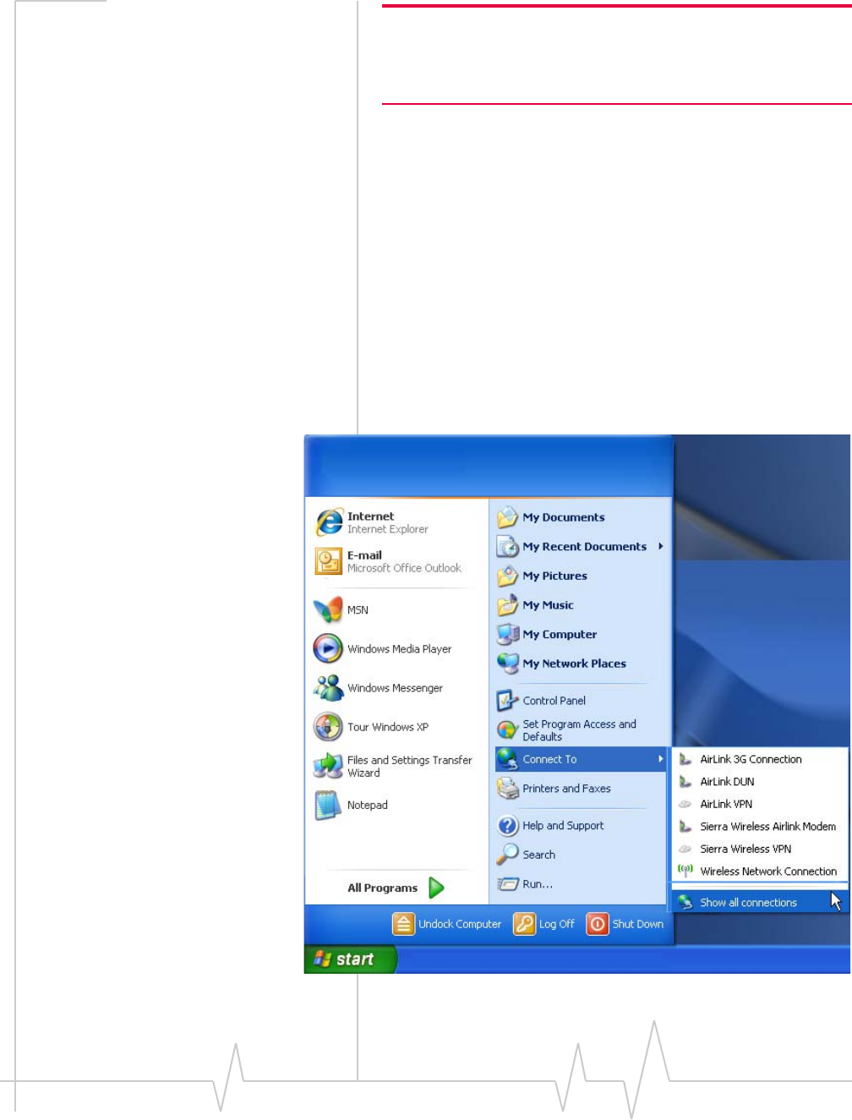The height and width of the screenshot is (1120, 852).
Task: Expand My Recent Documents submenu
Action: tap(661, 547)
